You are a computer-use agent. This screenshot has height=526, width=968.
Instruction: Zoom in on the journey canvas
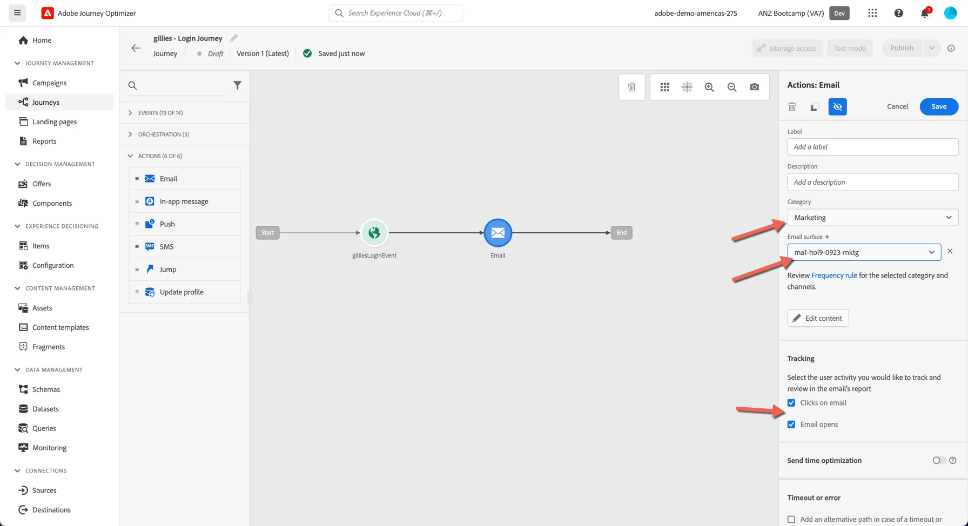pyautogui.click(x=709, y=87)
